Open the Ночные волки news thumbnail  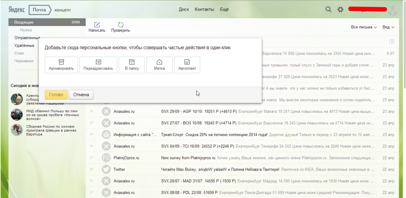(17, 114)
